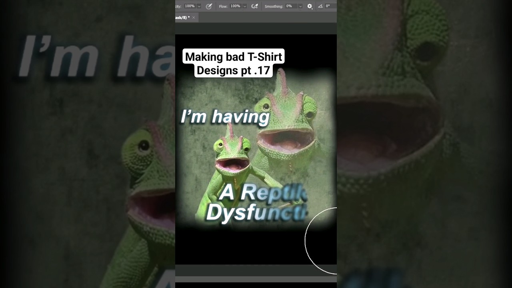Screen dimensions: 512x288
Task: Click the 'Flow:' label
Action: 223,6
